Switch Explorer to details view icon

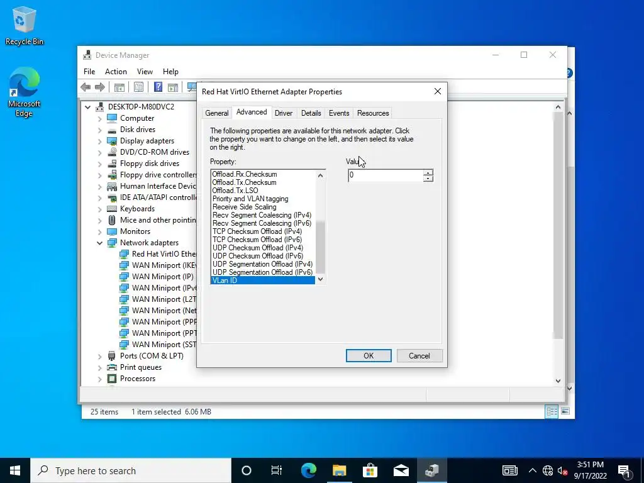click(x=552, y=411)
